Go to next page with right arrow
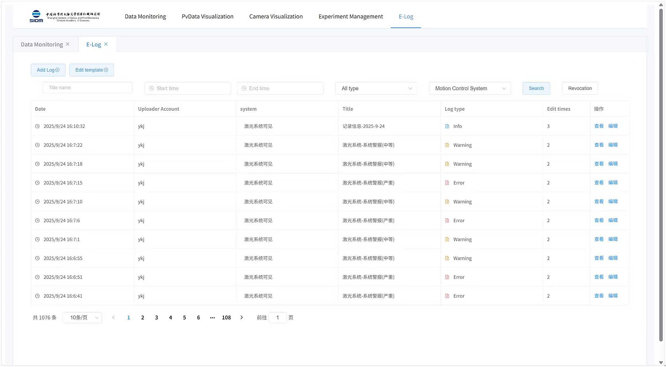Viewport: 666px width, 367px height. coord(242,318)
